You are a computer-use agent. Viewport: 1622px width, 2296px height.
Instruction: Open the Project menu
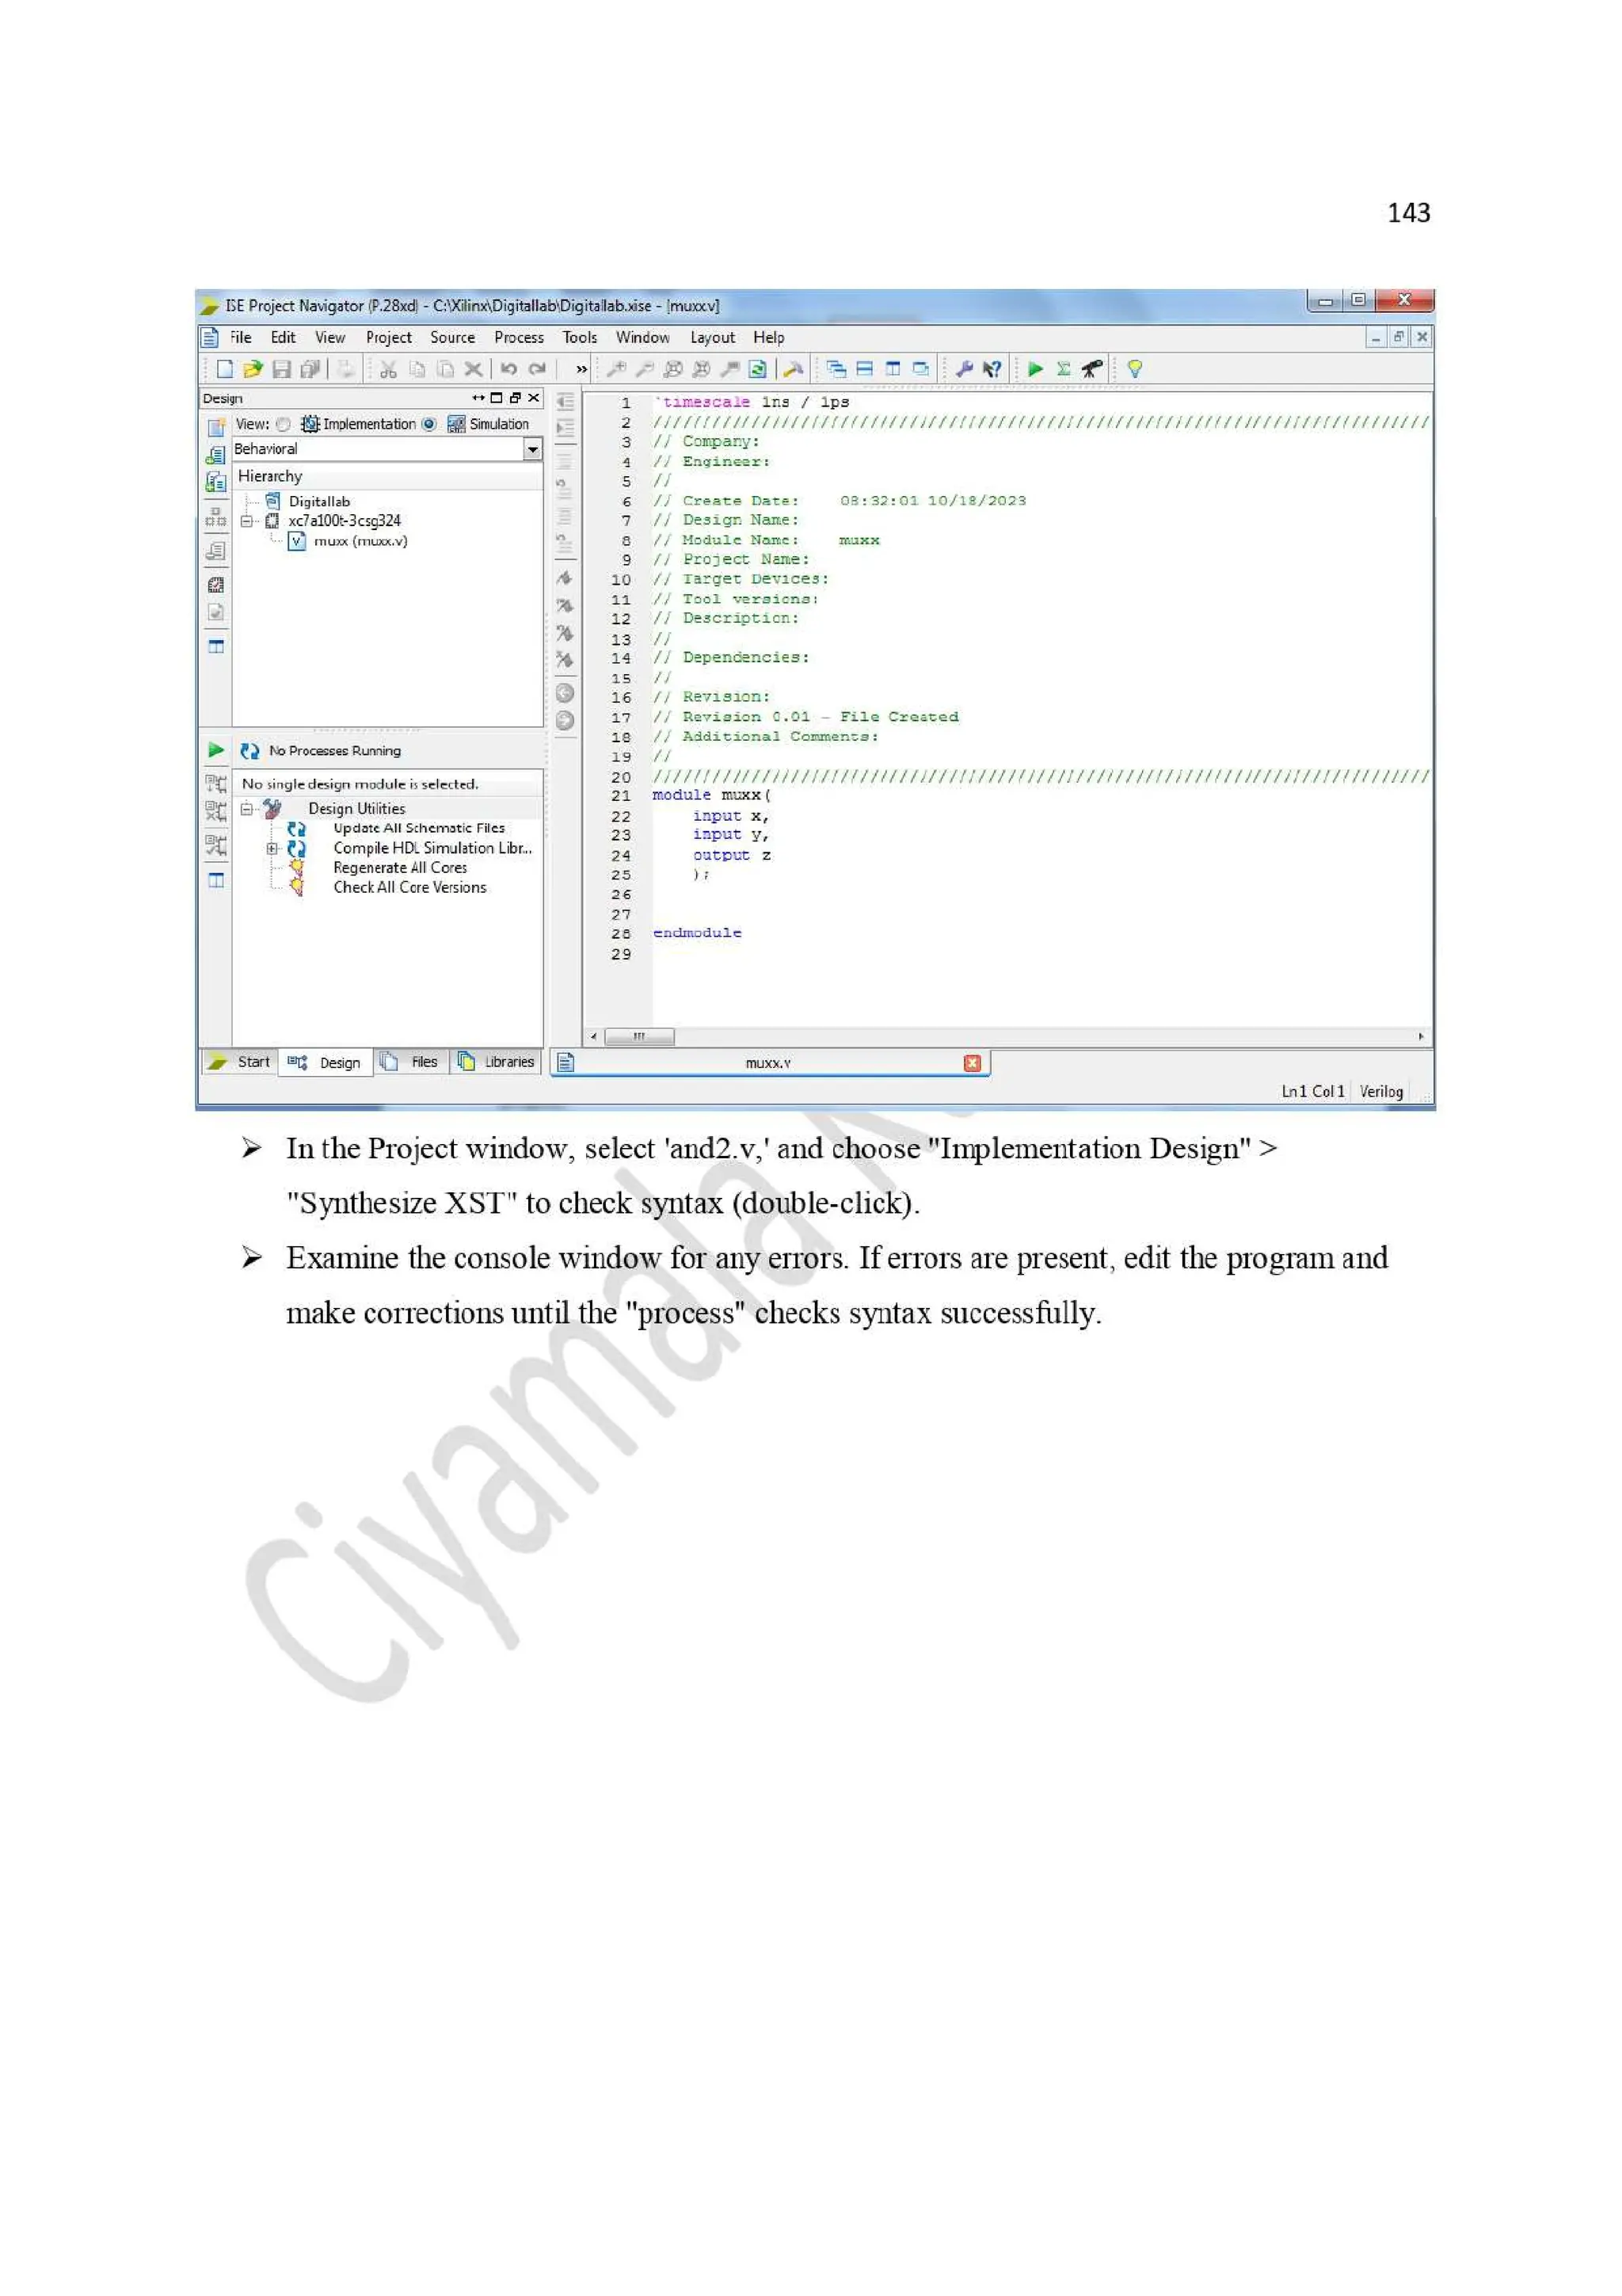[x=389, y=338]
